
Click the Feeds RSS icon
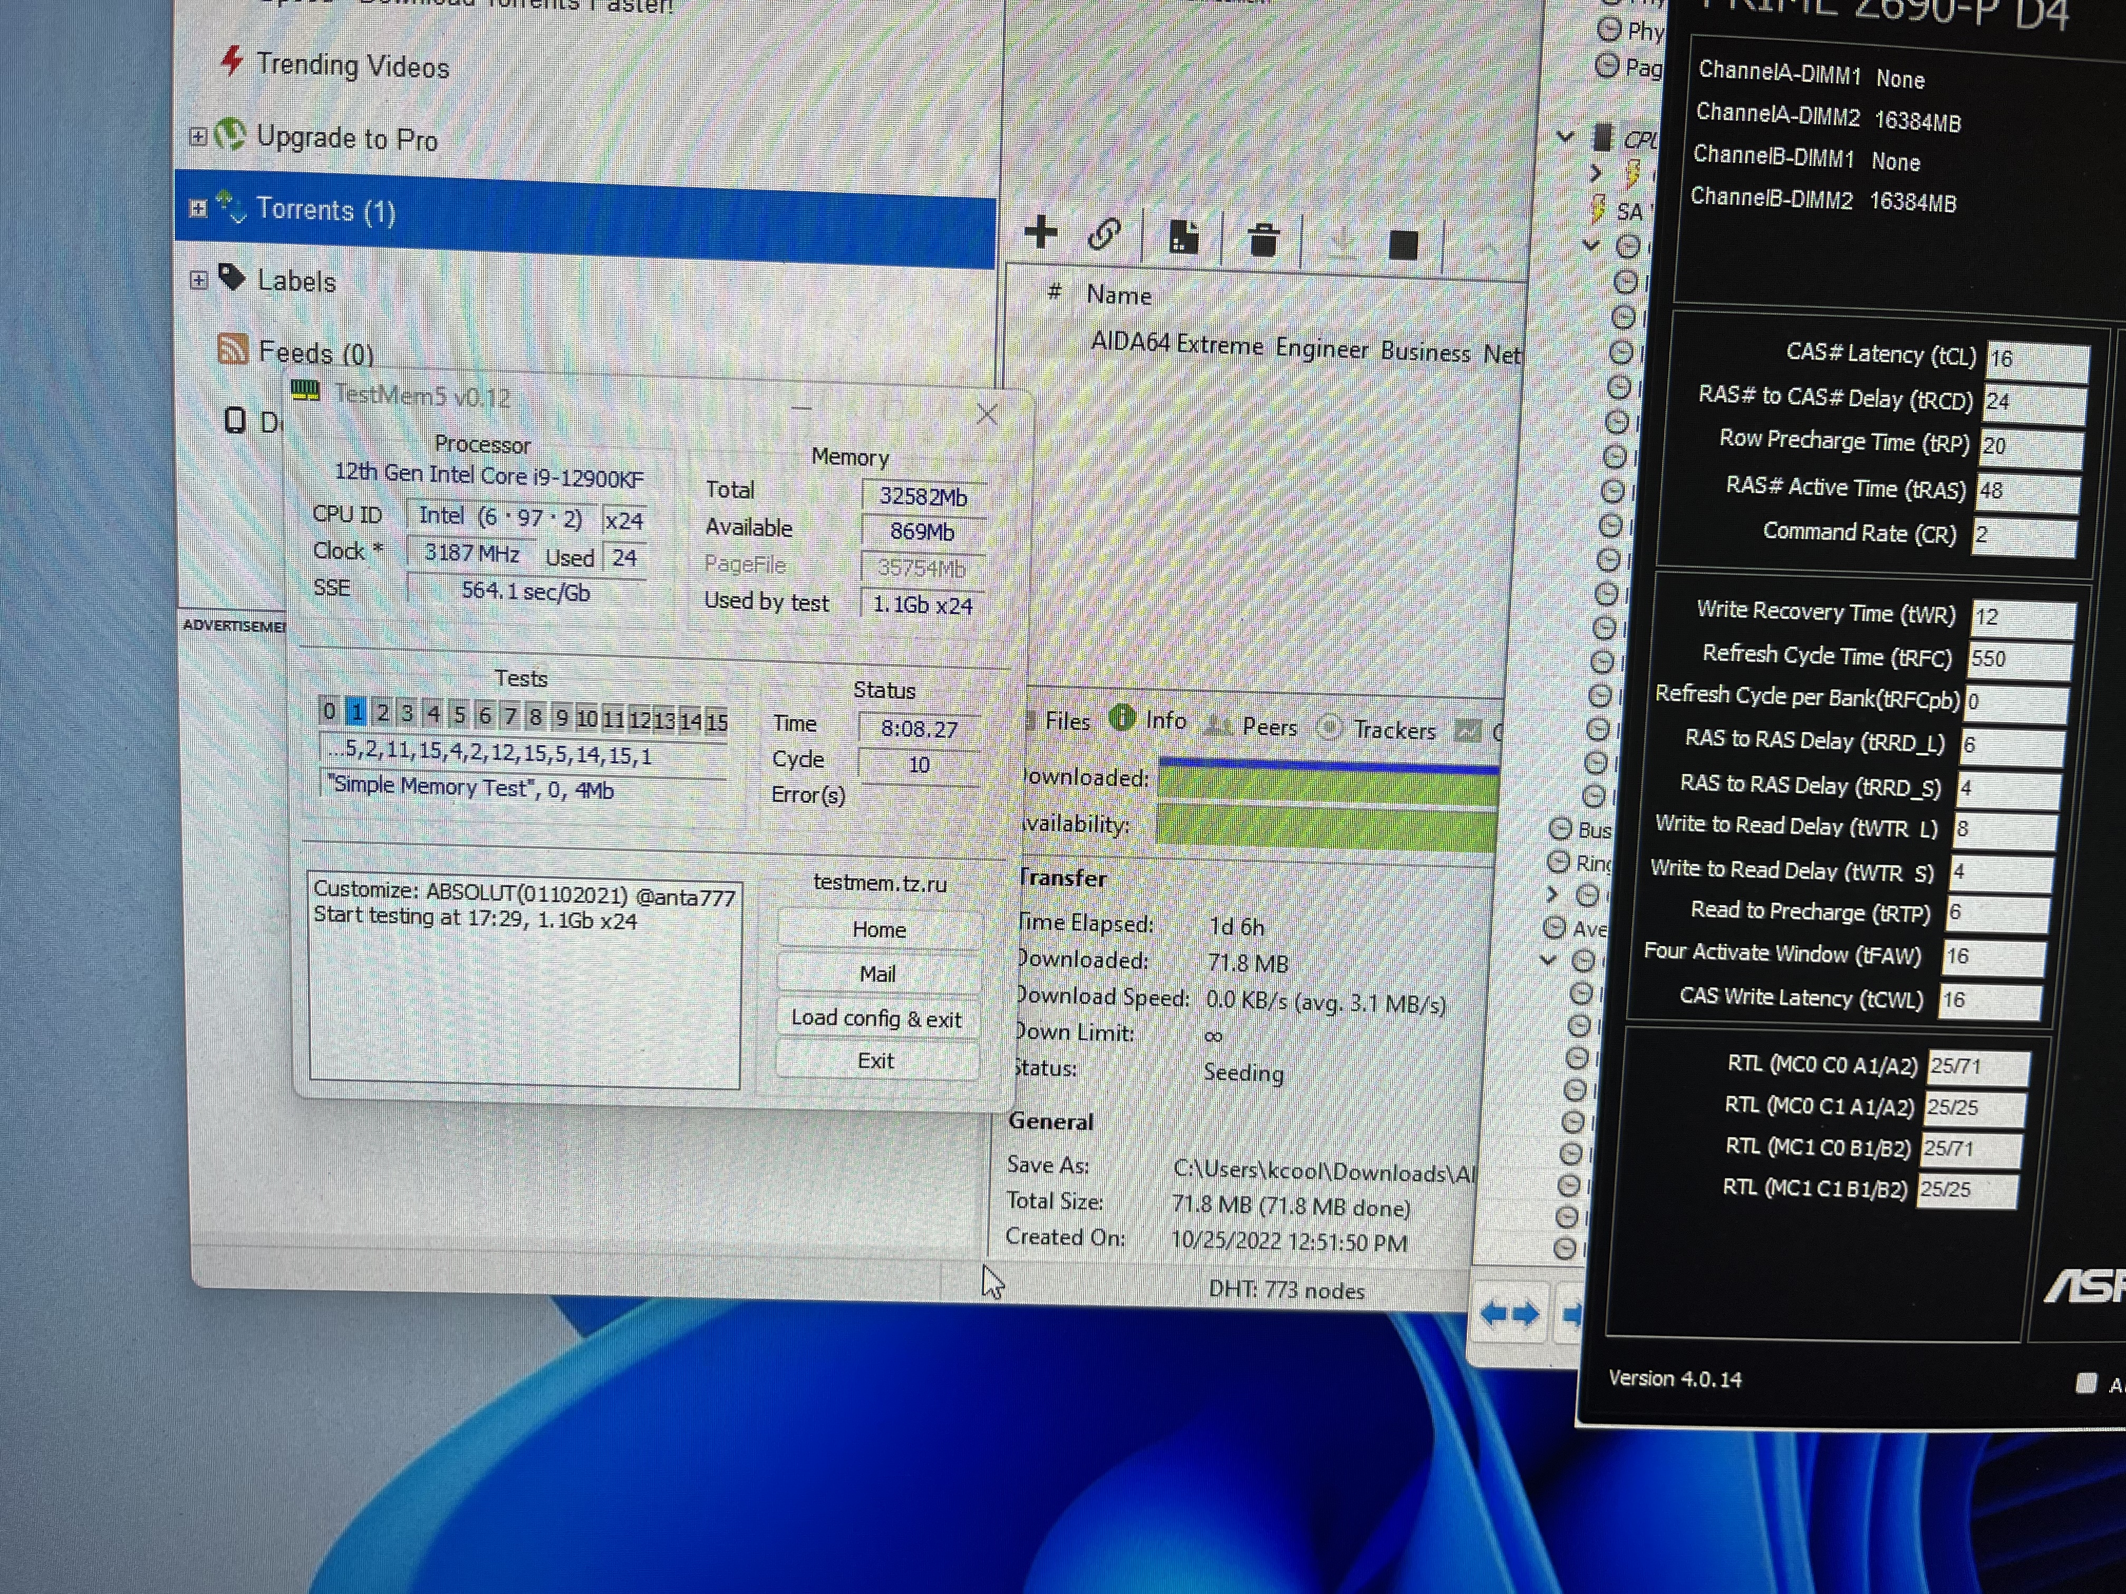[x=233, y=349]
